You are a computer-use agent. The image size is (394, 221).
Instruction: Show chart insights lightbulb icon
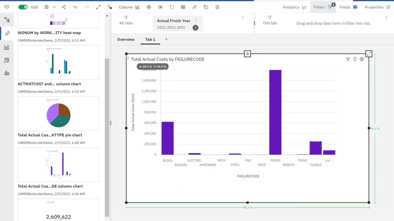[x=355, y=59]
